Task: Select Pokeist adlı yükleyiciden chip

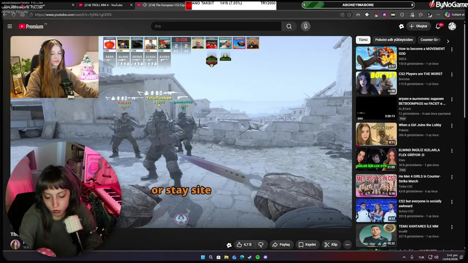Action: click(x=394, y=40)
